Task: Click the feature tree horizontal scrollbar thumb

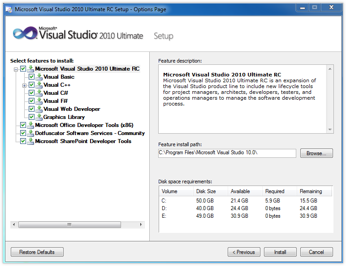Action: [69, 224]
